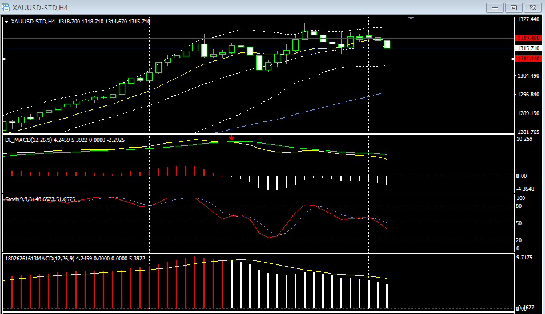Select the red 1319.480 price level label
Image resolution: width=545 pixels, height=314 pixels.
click(527, 38)
